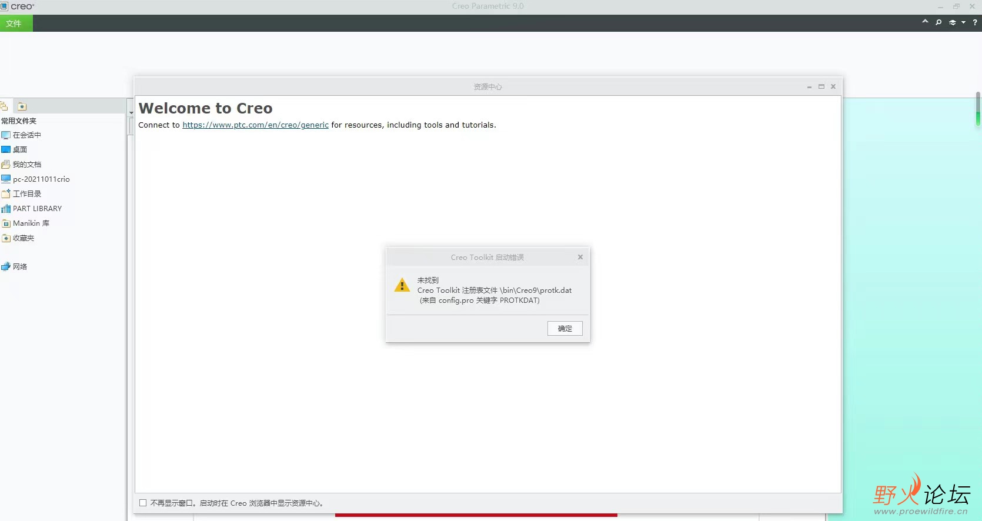
Task: Minimize the 资源中心 window
Action: (809, 87)
